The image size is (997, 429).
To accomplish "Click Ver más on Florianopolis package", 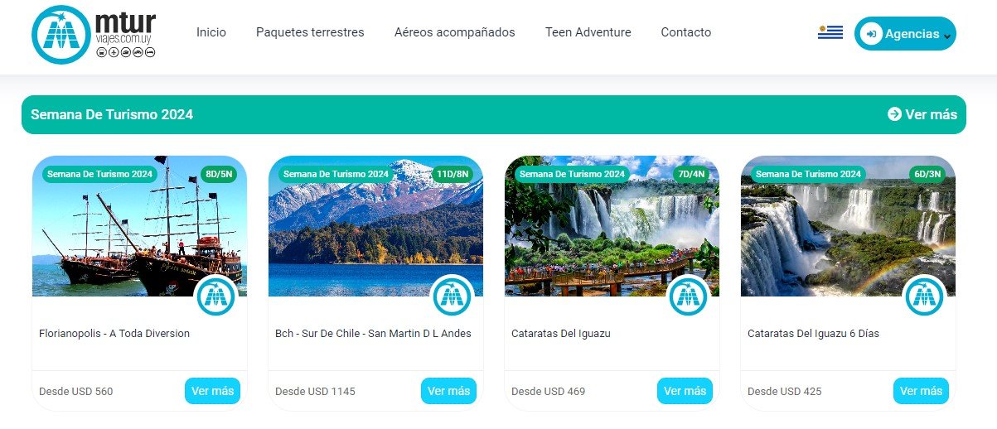I will point(212,391).
